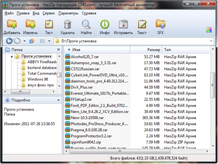This screenshot has height=164, width=218.
Task: Click the Исправить repair archive icon
Action: point(123,24)
